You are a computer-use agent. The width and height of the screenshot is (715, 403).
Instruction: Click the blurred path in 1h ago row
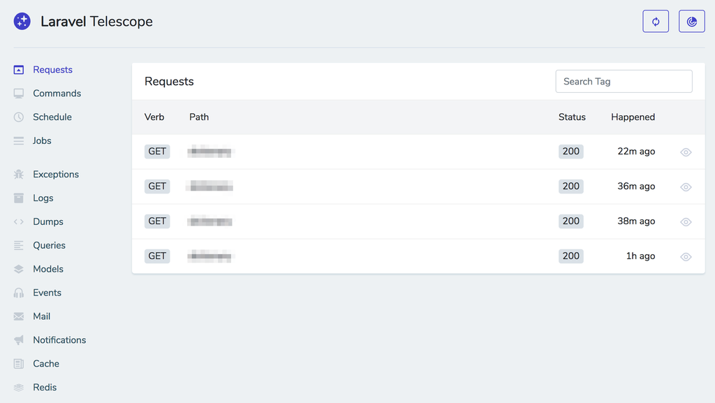(210, 256)
